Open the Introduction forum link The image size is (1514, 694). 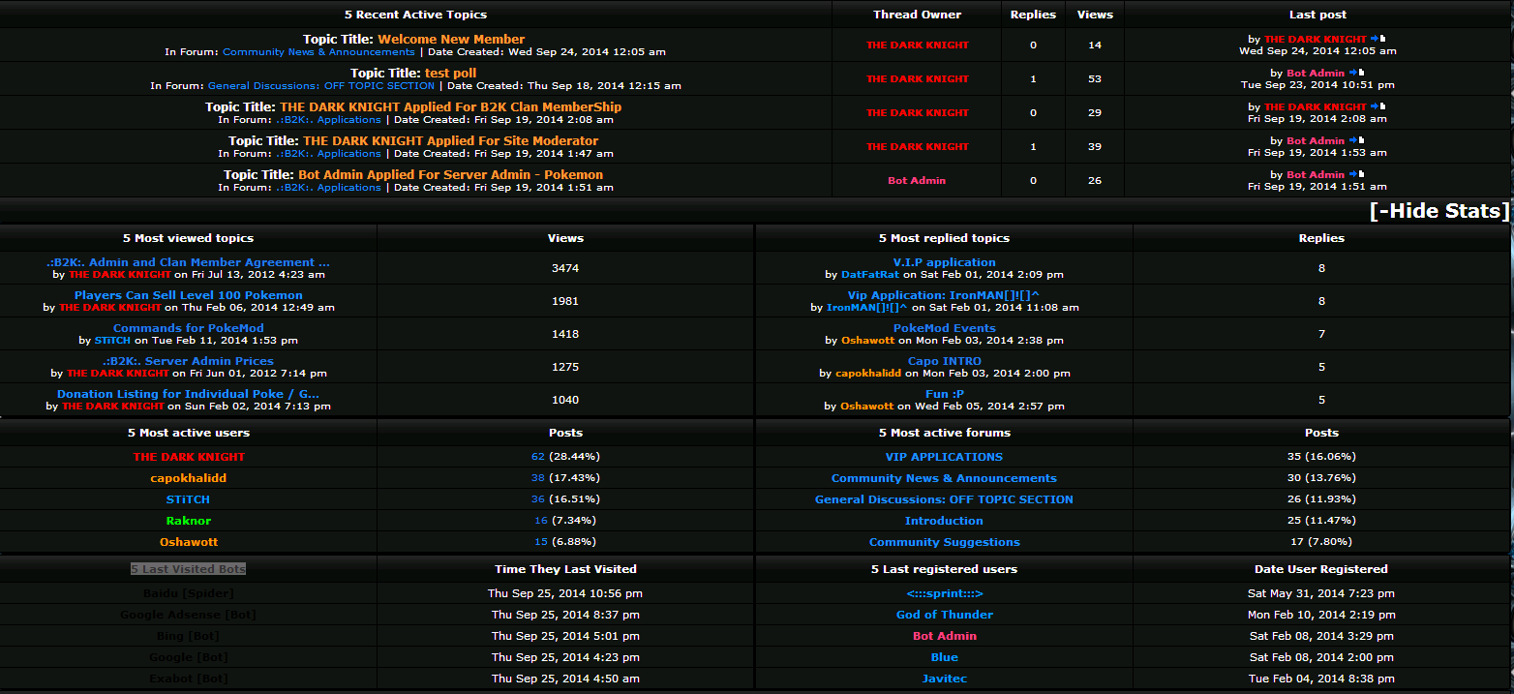(944, 521)
